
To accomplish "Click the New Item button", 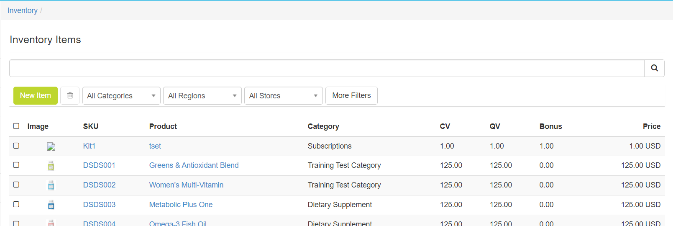I will (36, 95).
